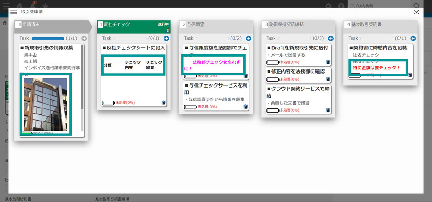Screen dimensions: 432x202
Task: Delete the 反社チェックシートに記入 task card
Action: (x=164, y=103)
